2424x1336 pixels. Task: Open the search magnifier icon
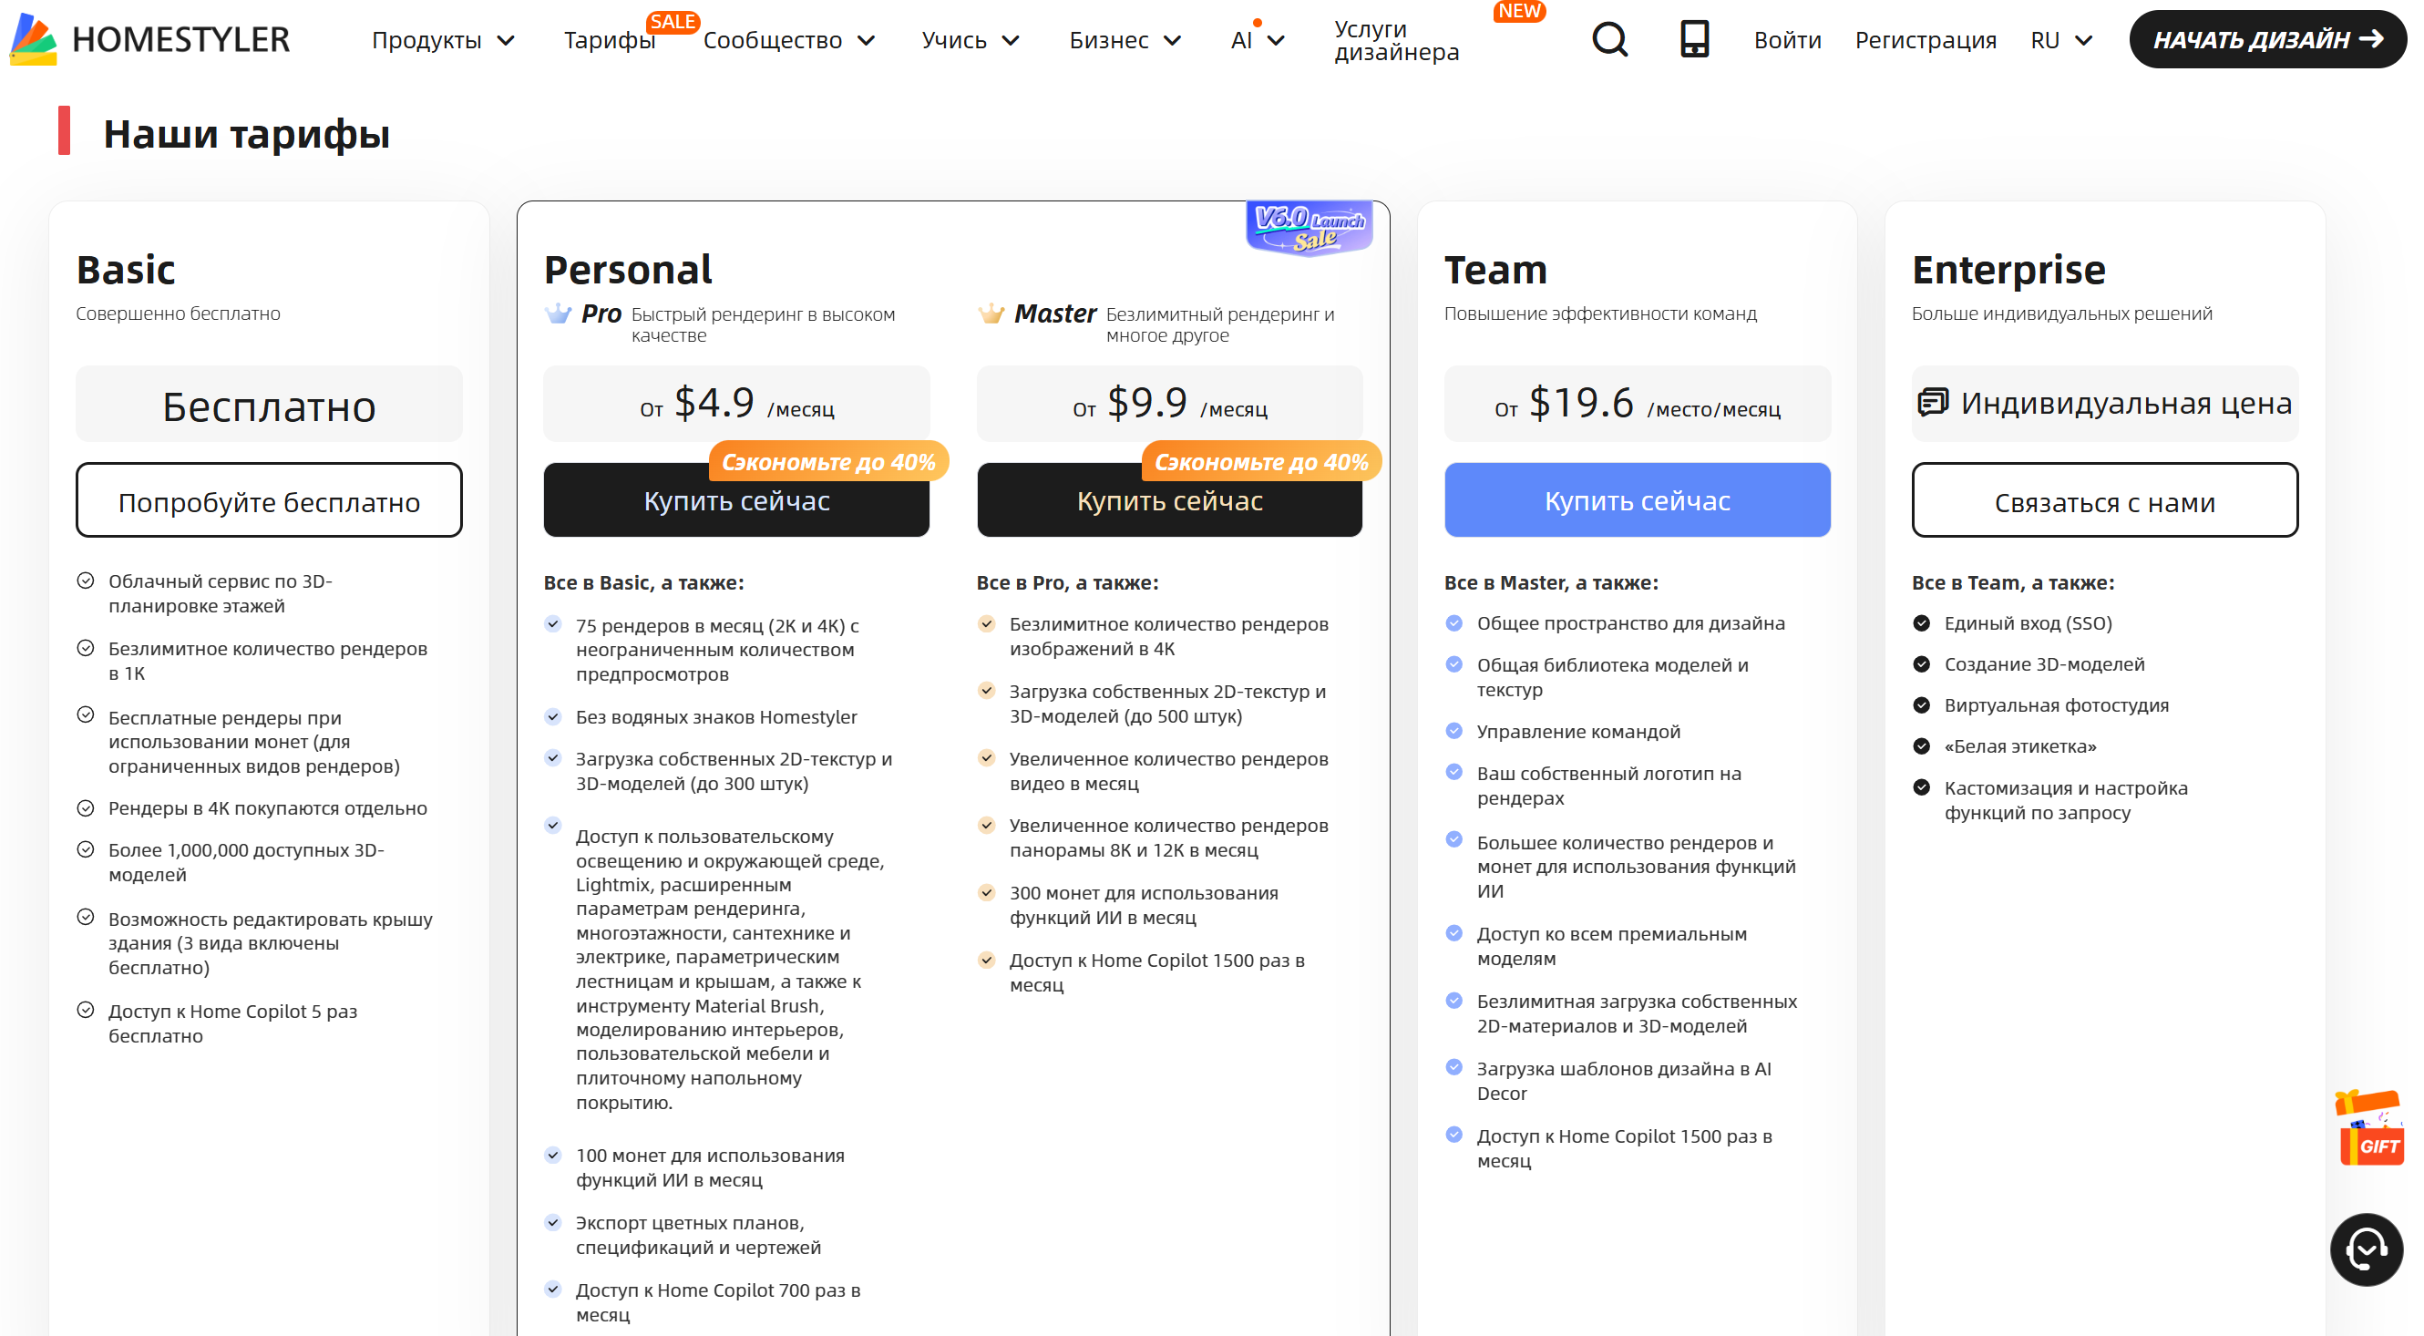pyautogui.click(x=1609, y=39)
